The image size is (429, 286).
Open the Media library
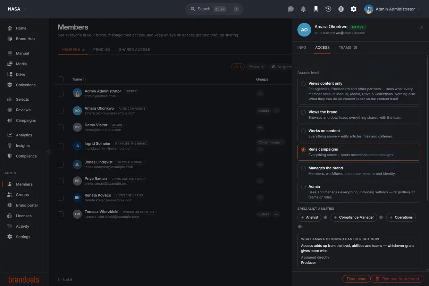tap(21, 64)
